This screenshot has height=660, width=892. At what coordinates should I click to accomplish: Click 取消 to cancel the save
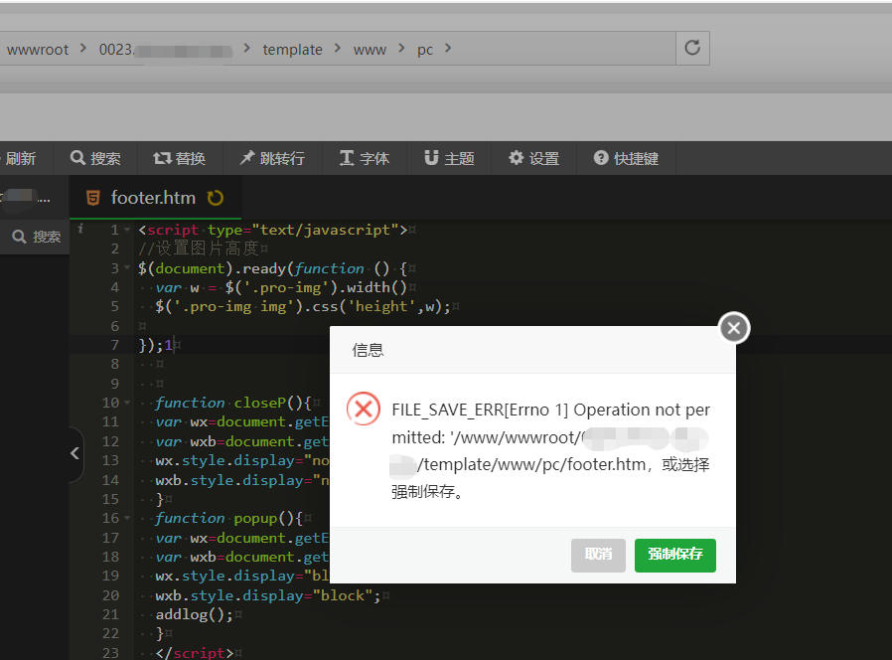click(598, 555)
